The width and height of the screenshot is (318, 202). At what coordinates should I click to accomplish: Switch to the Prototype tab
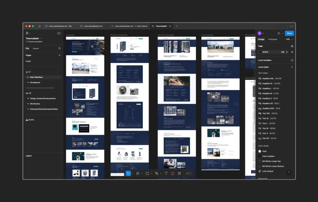pyautogui.click(x=273, y=39)
